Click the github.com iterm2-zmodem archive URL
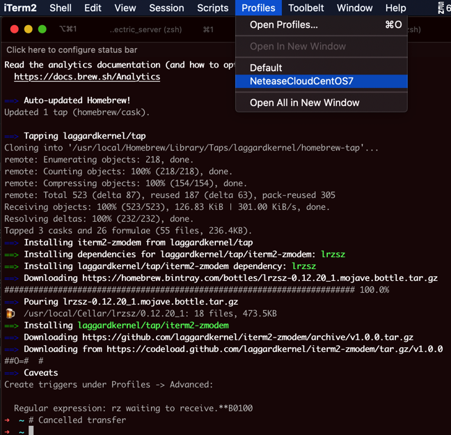 tap(248, 337)
